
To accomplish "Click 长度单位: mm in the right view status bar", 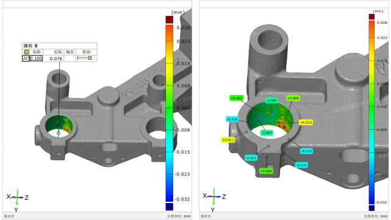I will [376, 216].
